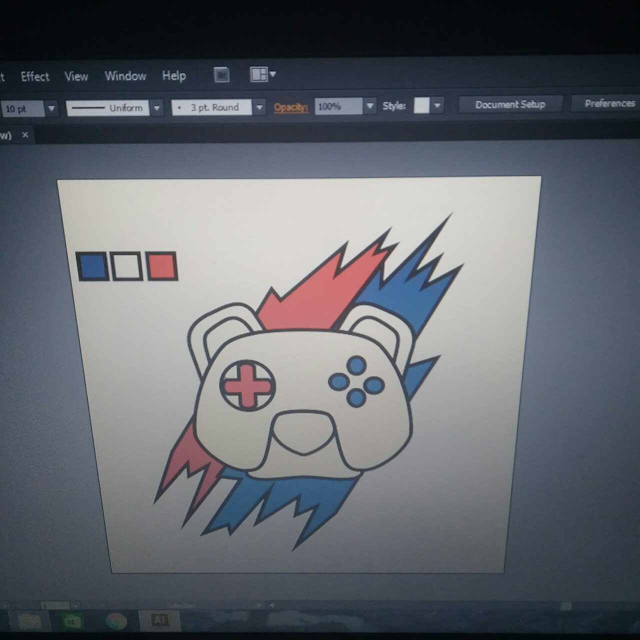The width and height of the screenshot is (640, 640).
Task: Open the green app icon on taskbar
Action: pyautogui.click(x=73, y=620)
